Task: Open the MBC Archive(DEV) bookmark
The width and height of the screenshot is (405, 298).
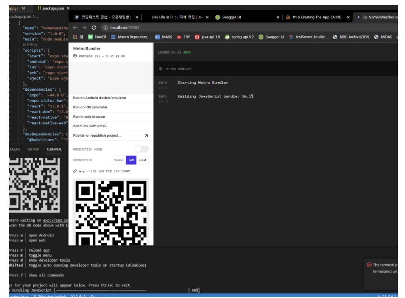Action: [351, 37]
